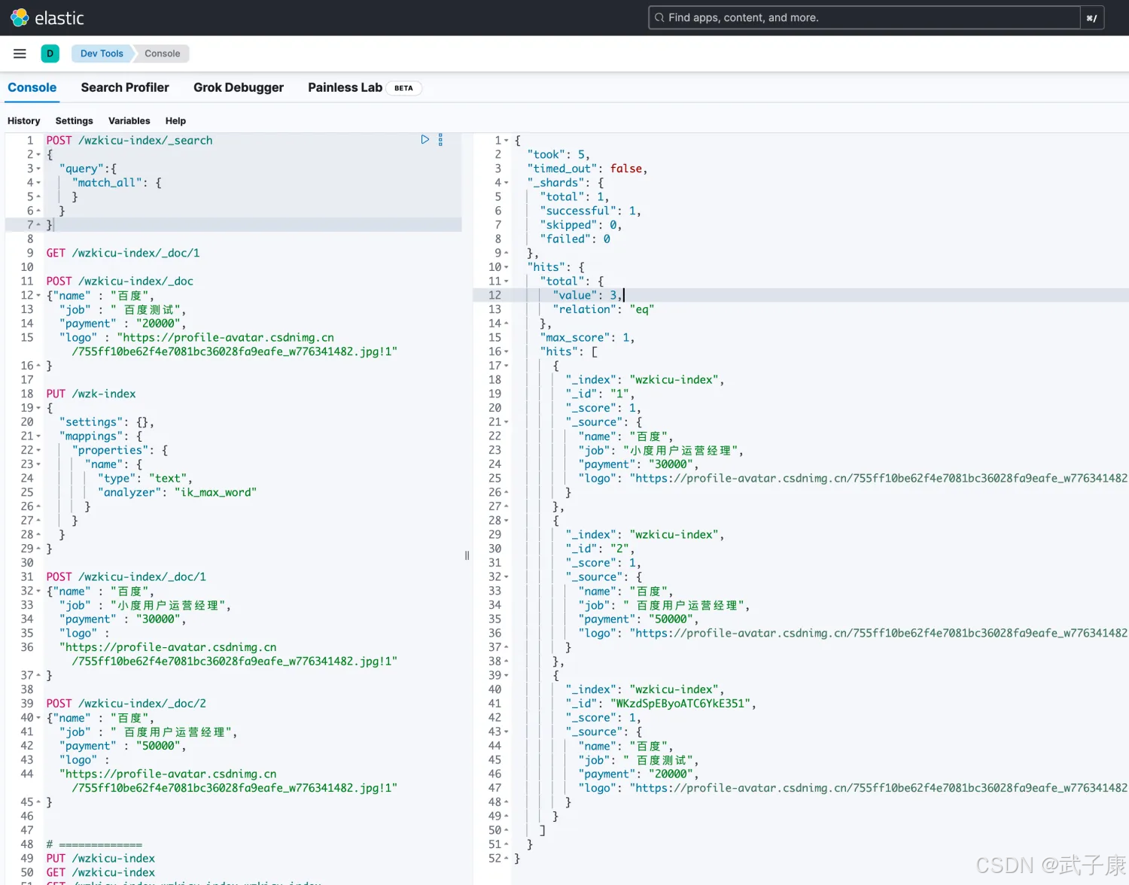Viewport: 1129px width, 885px height.
Task: Open the Painless Lab tab
Action: pos(345,87)
